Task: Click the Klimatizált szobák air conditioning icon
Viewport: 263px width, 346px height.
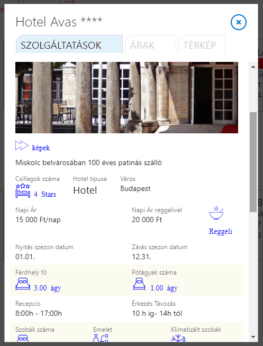Action: pos(178,338)
